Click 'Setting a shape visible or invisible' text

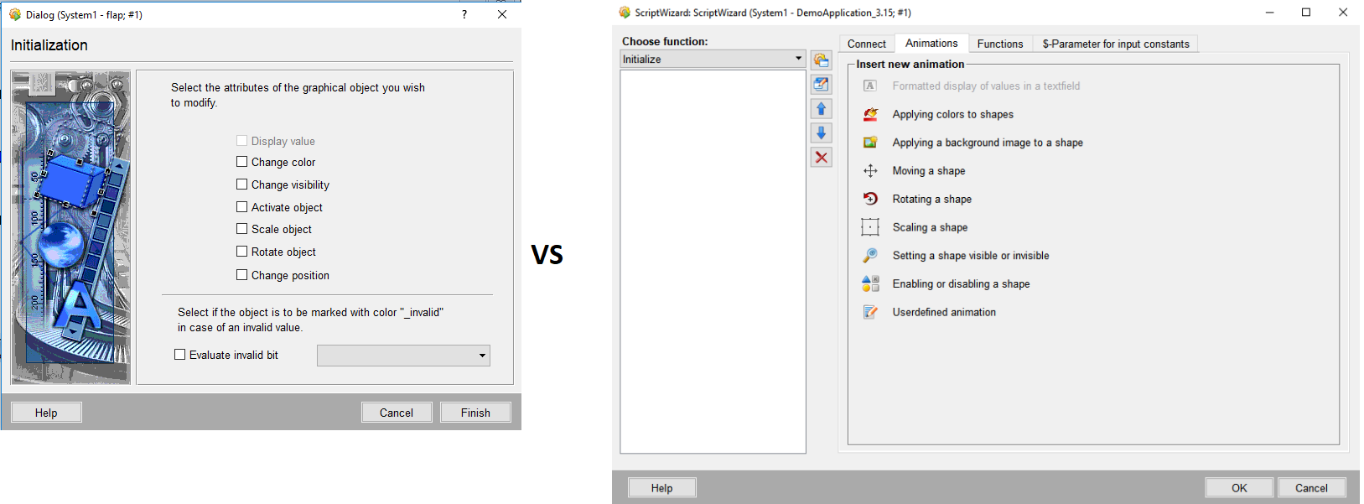(971, 256)
